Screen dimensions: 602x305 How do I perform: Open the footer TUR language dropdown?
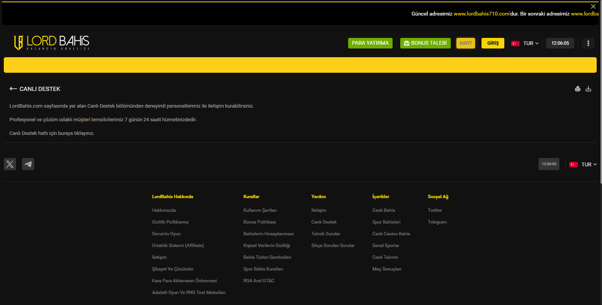coord(583,164)
